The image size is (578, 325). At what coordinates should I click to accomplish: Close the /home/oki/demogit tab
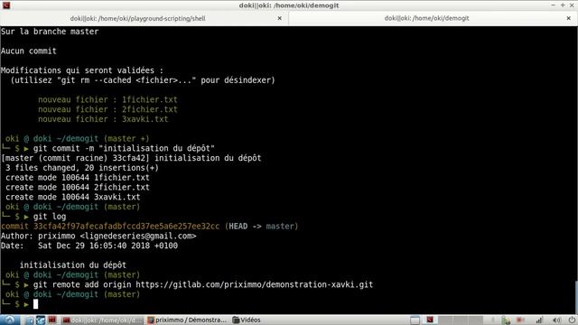click(x=568, y=18)
